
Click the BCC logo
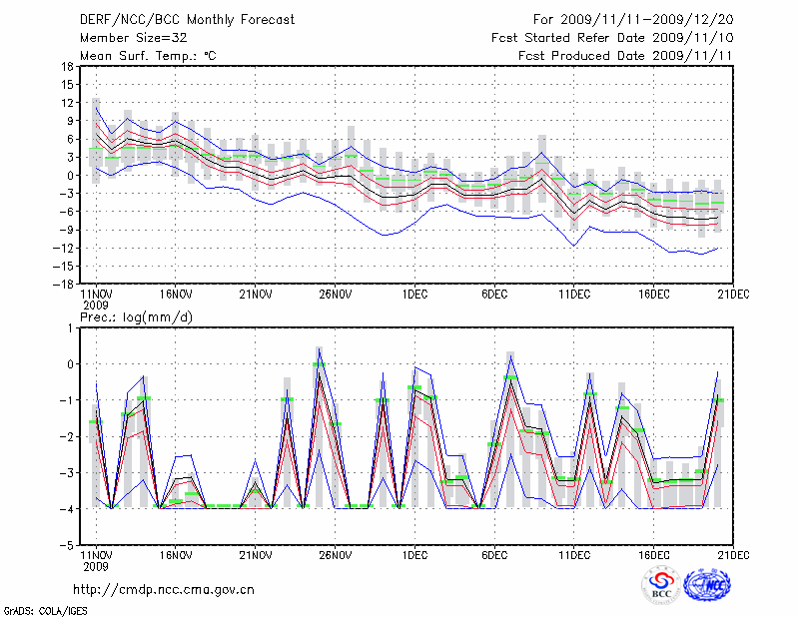pyautogui.click(x=661, y=585)
